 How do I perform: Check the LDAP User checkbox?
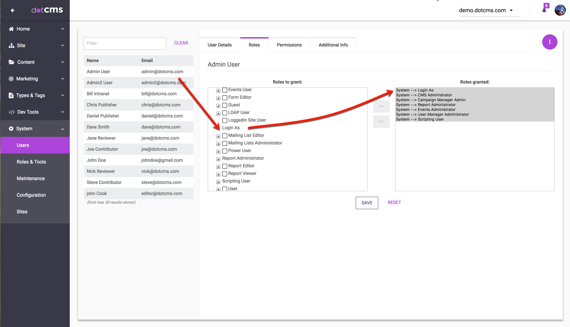[x=224, y=113]
